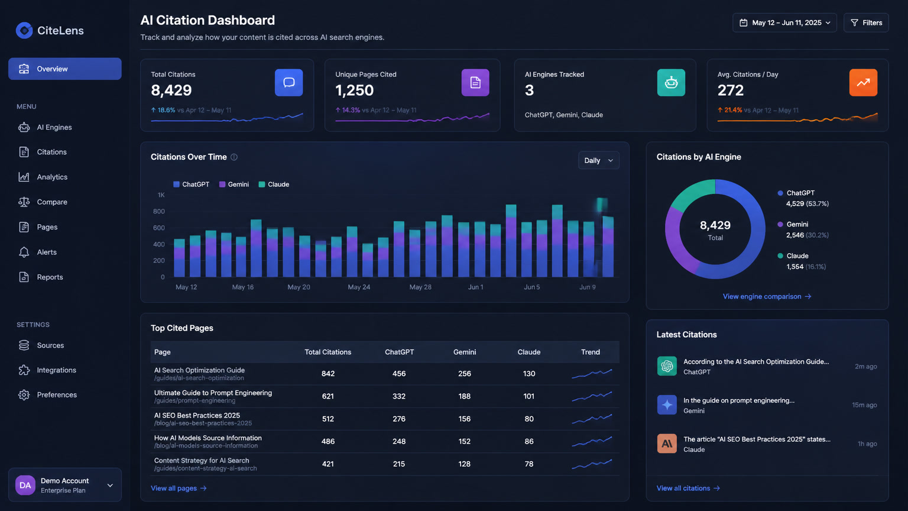Open the AI Search Optimization Guide row

click(x=385, y=374)
